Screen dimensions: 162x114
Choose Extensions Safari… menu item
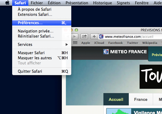click(42, 14)
